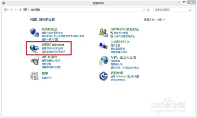Viewport: 197px width, 118px height.
Task: Open 为用户设置家庭安全 link
Action: click(124, 36)
